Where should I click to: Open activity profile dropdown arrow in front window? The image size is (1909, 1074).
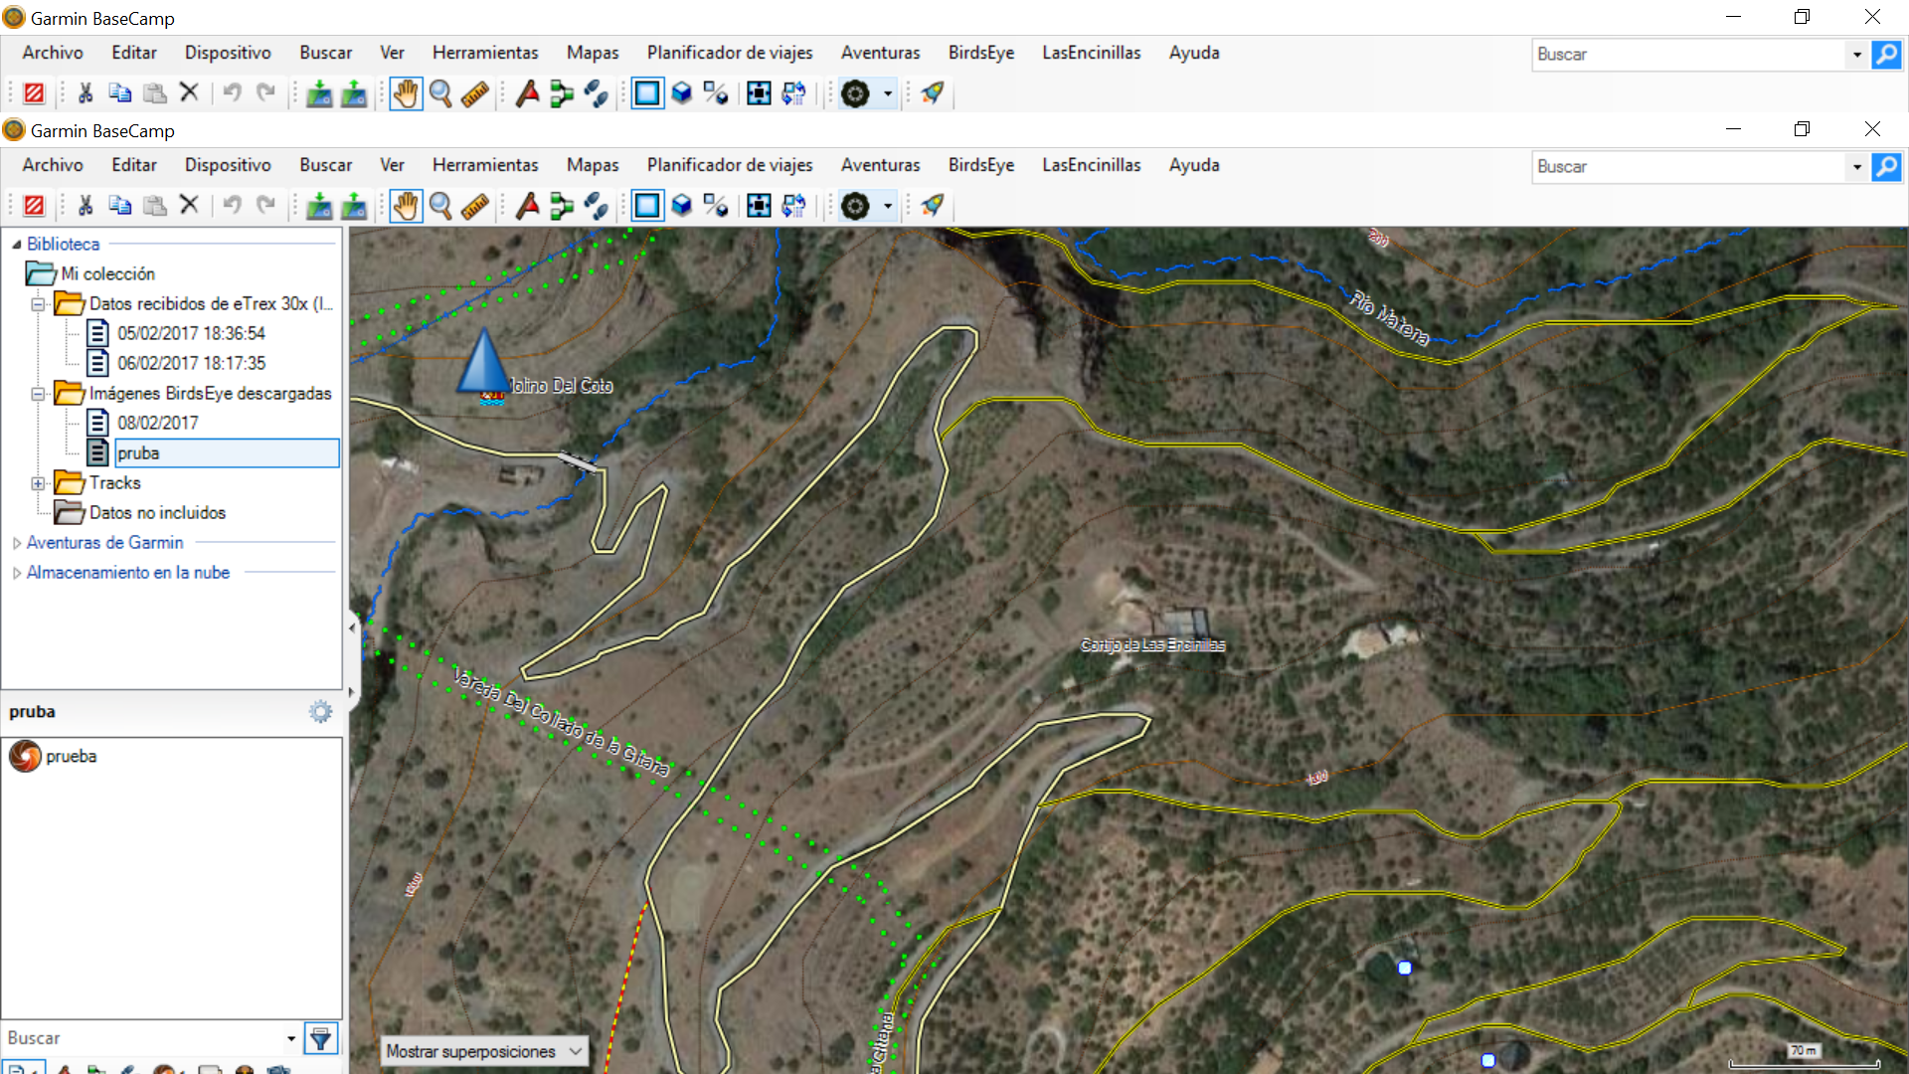[x=888, y=206]
